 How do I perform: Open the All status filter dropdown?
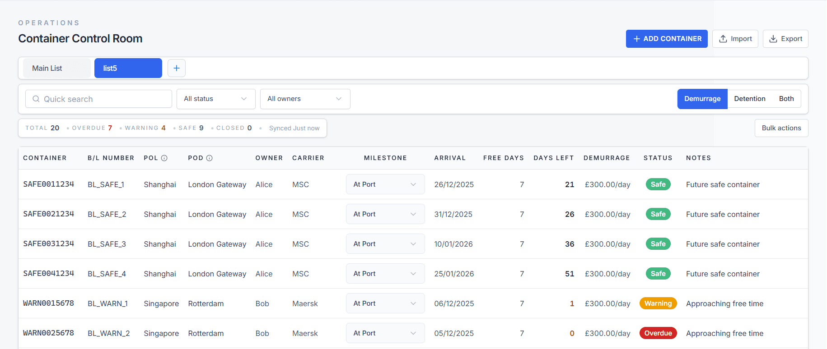[215, 99]
